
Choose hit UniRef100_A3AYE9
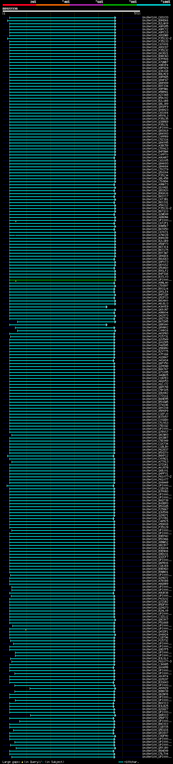click(x=155, y=307)
